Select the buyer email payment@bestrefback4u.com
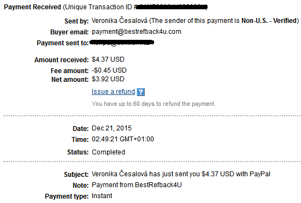This screenshot has width=301, height=203. (137, 32)
